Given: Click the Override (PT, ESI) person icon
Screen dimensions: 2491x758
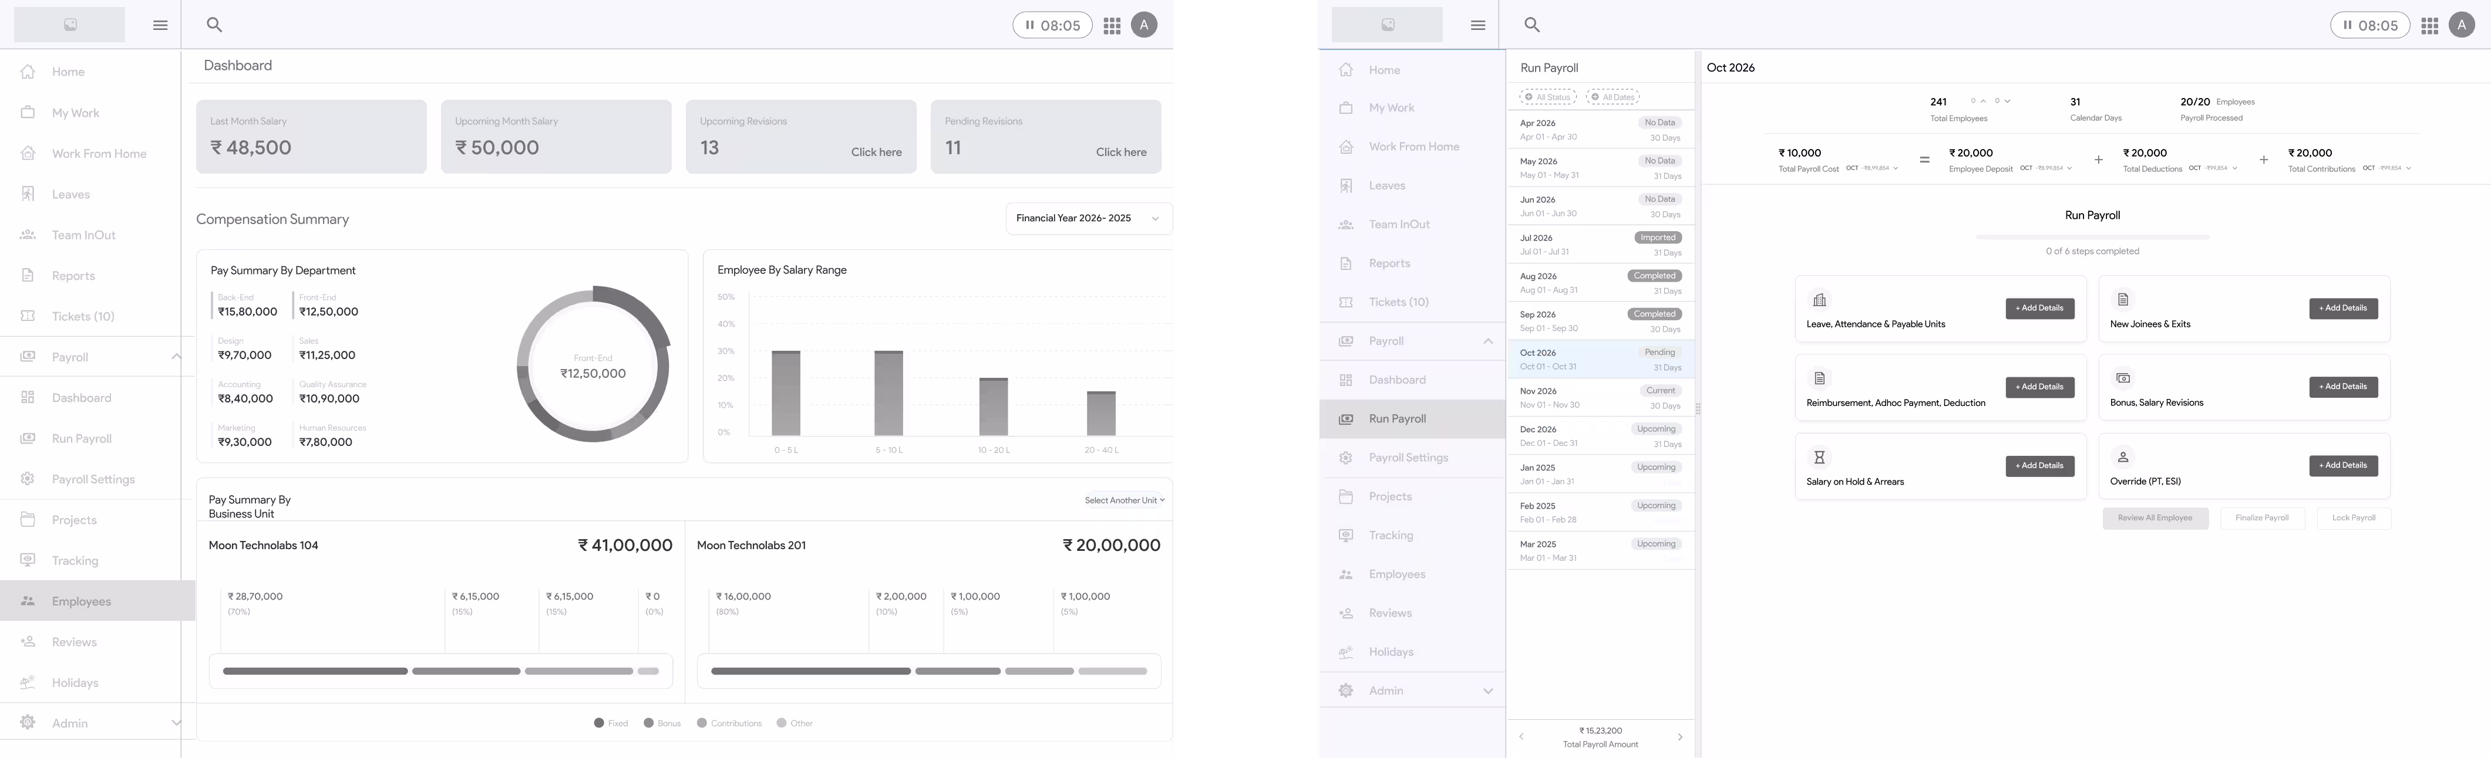Looking at the screenshot, I should (x=2123, y=456).
